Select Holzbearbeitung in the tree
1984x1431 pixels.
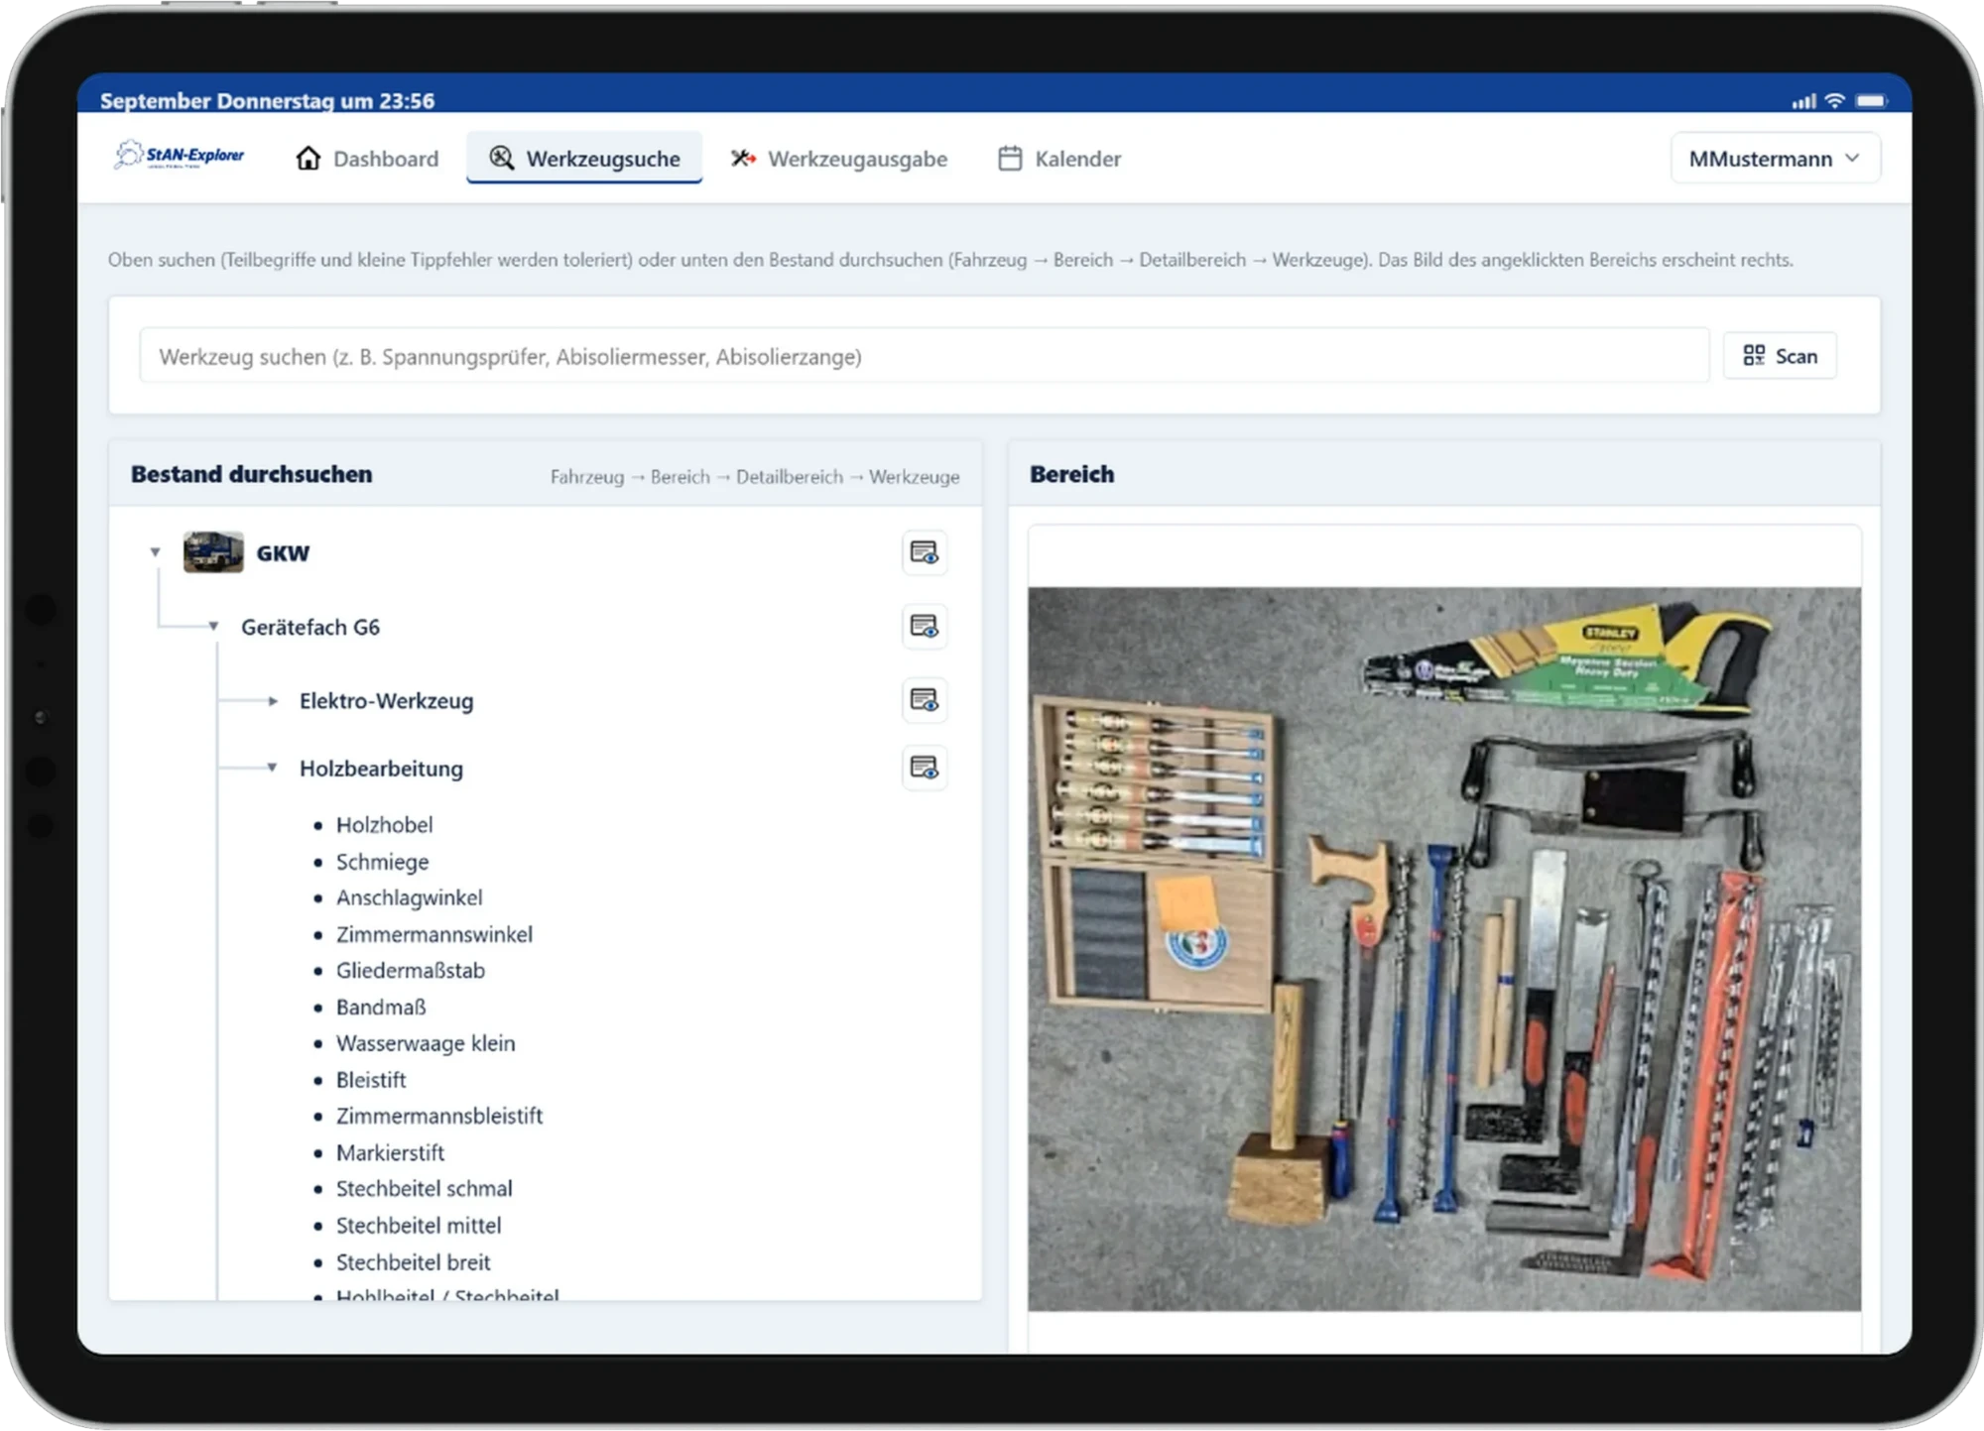point(381,769)
